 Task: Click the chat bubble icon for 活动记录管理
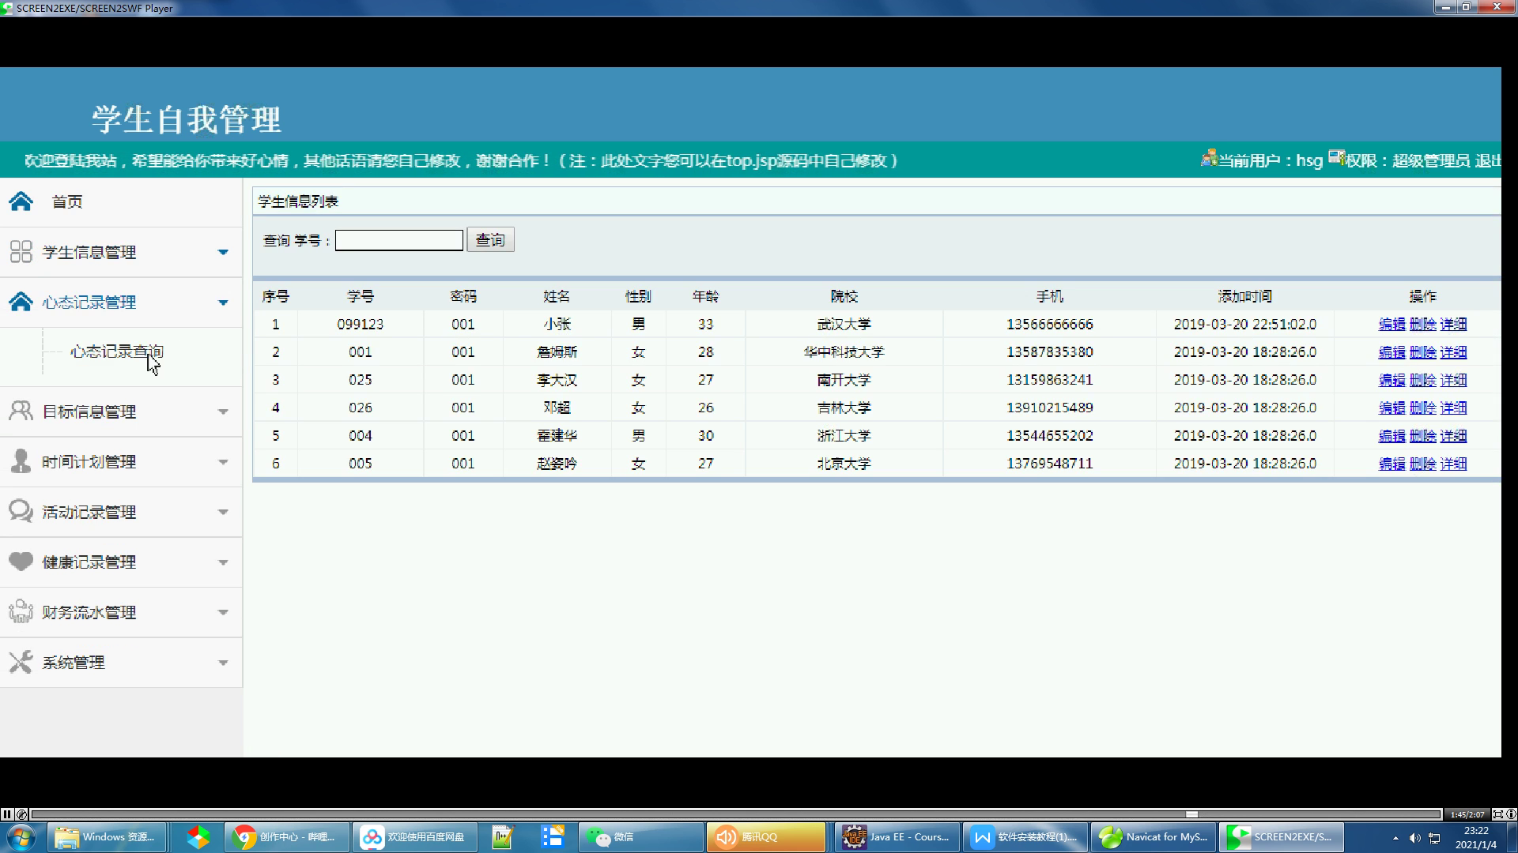pyautogui.click(x=21, y=511)
